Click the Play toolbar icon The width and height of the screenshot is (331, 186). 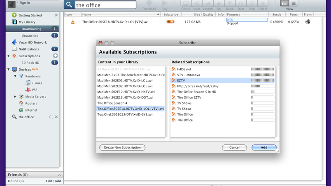pos(165,3)
